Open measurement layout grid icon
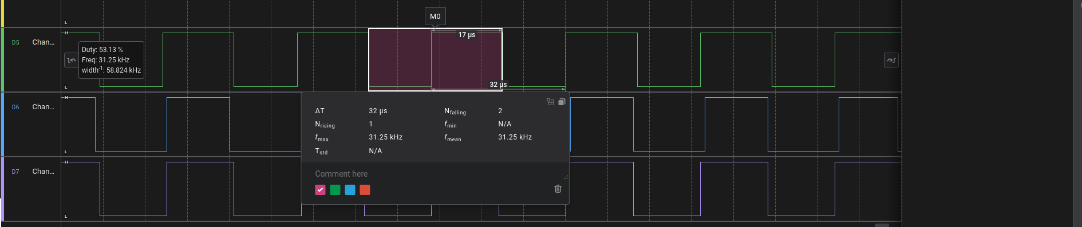This screenshot has height=227, width=1082. pos(550,102)
